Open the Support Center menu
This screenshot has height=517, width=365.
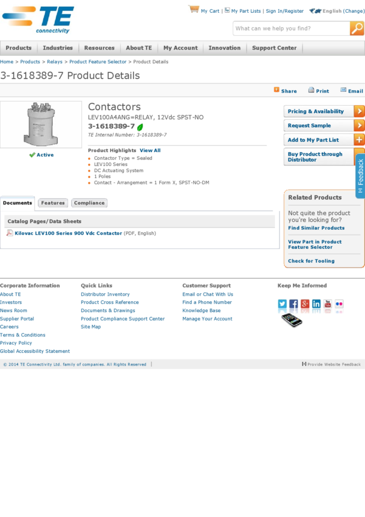tap(274, 48)
